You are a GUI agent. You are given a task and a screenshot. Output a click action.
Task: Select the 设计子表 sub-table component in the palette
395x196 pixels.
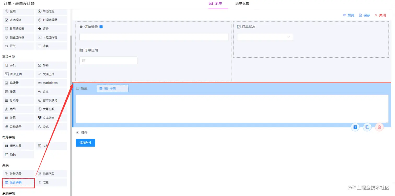point(18,182)
